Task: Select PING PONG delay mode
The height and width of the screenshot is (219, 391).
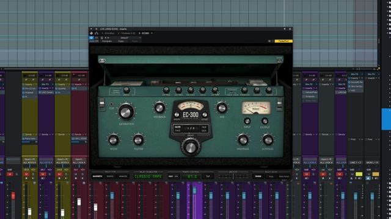Action: (283, 176)
